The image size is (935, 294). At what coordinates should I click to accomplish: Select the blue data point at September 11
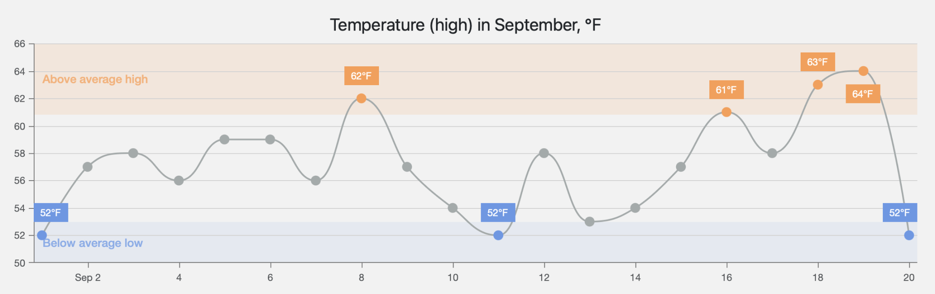(498, 235)
